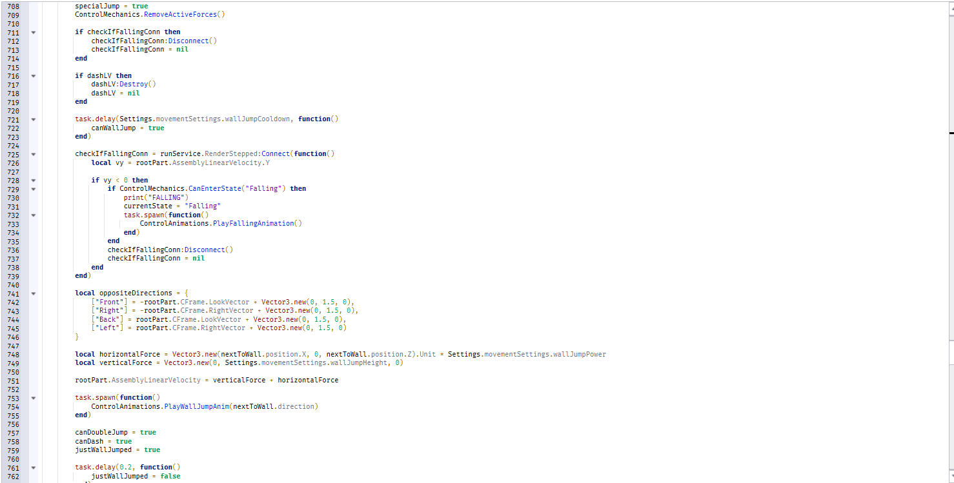This screenshot has width=954, height=483.
Task: Click 'CanEnterState' on line 729
Action: point(215,189)
